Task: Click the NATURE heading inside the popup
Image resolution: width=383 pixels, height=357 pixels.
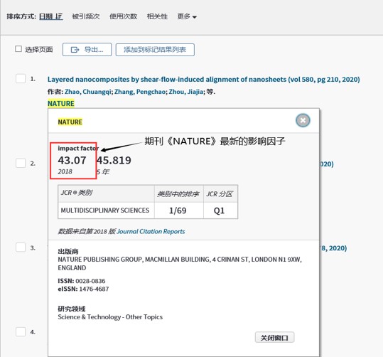Action: click(70, 122)
